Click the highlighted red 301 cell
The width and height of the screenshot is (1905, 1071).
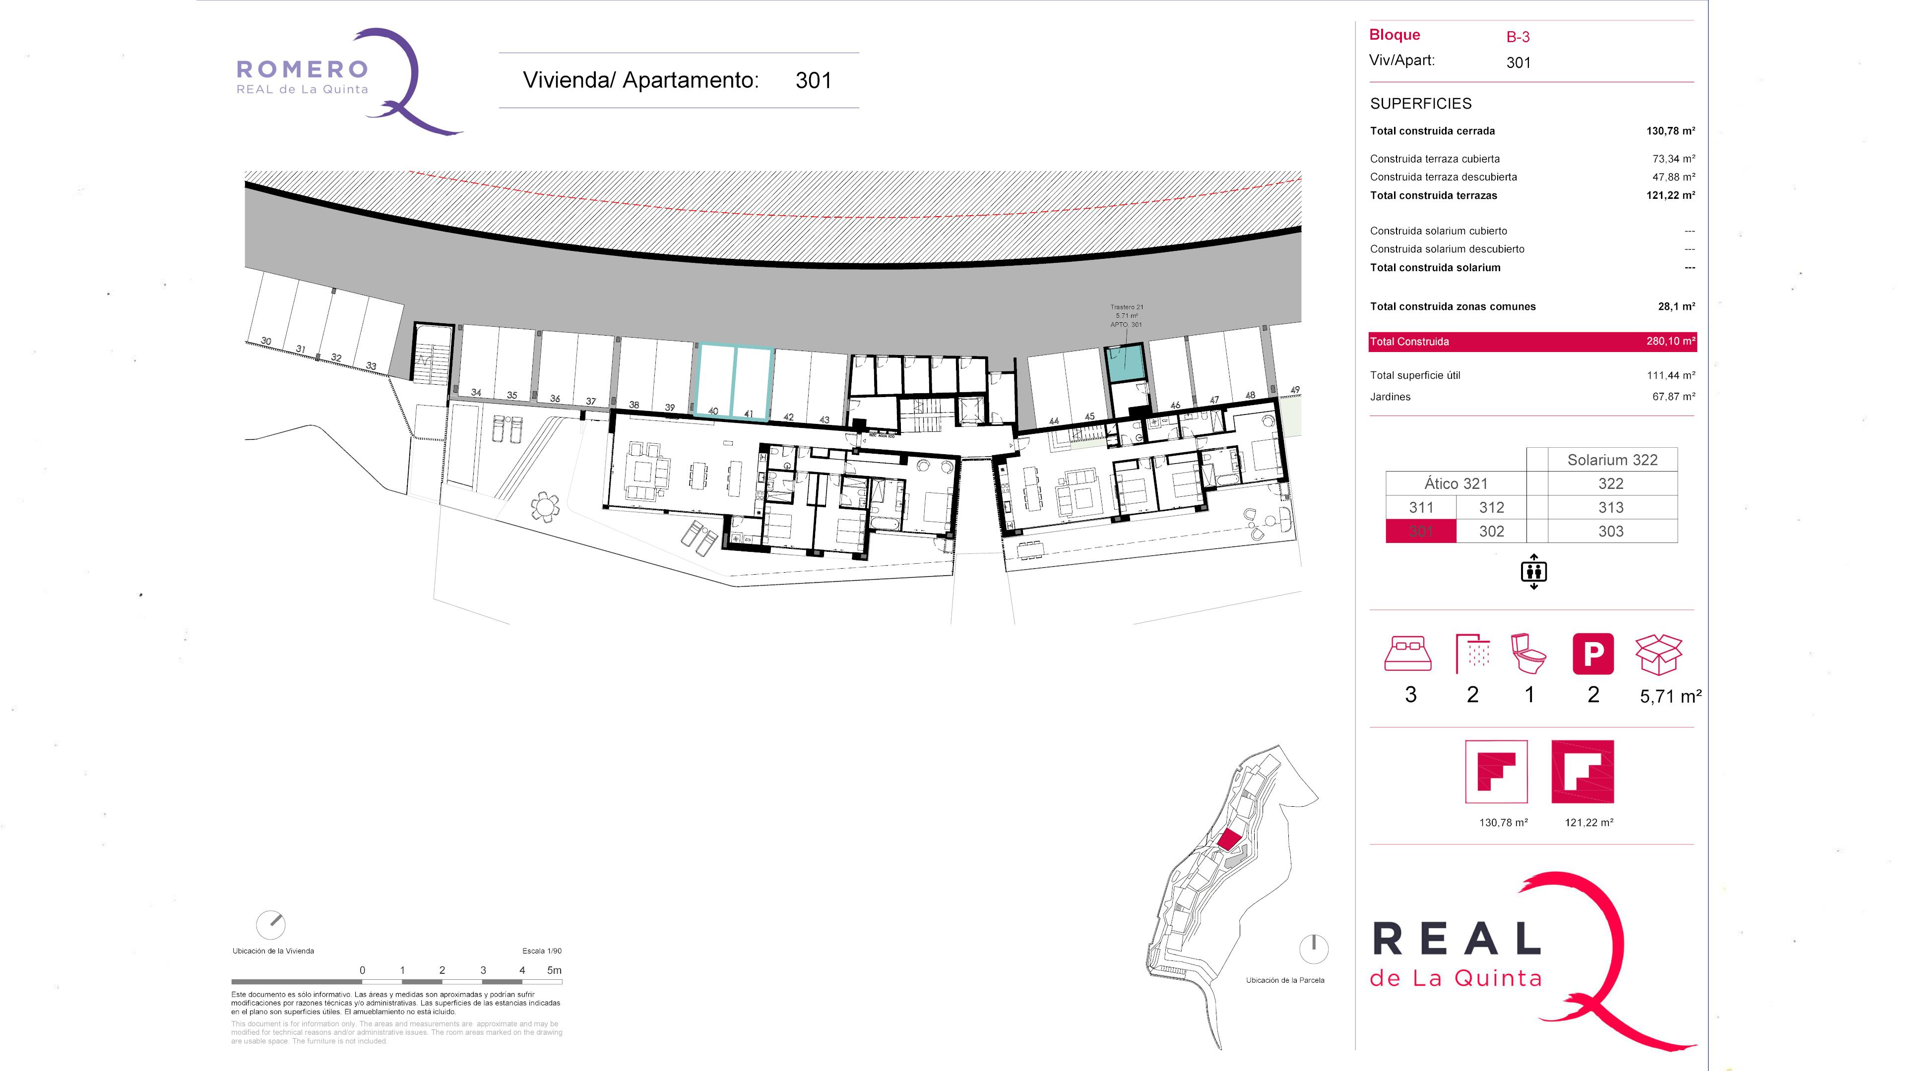1421,531
